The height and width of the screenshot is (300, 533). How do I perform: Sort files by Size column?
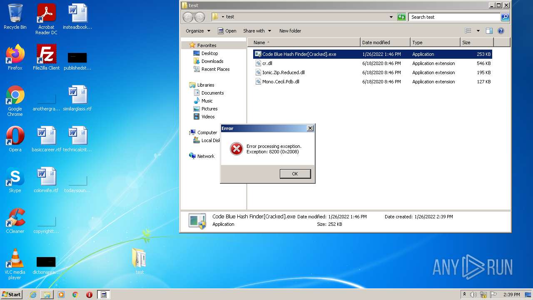(x=477, y=42)
